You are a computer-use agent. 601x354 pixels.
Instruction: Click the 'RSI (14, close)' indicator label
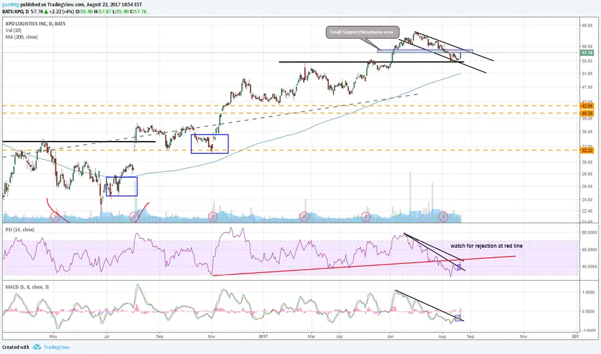[19, 230]
